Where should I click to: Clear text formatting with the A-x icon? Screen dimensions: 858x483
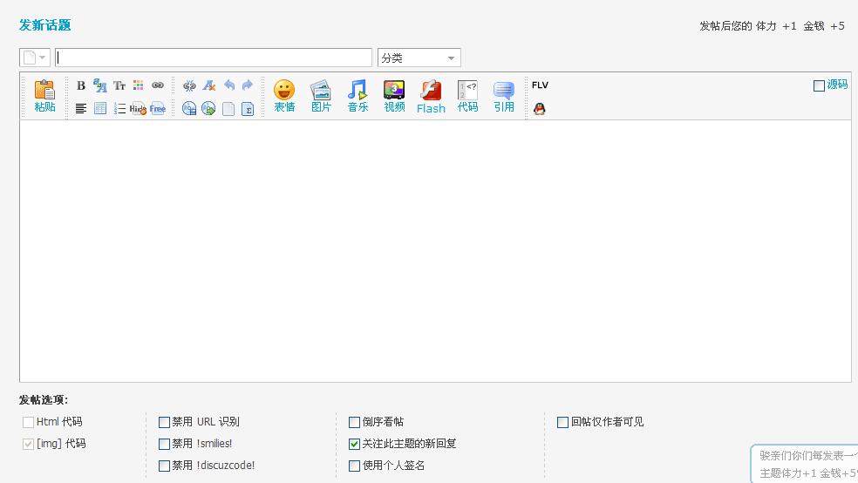[x=209, y=85]
